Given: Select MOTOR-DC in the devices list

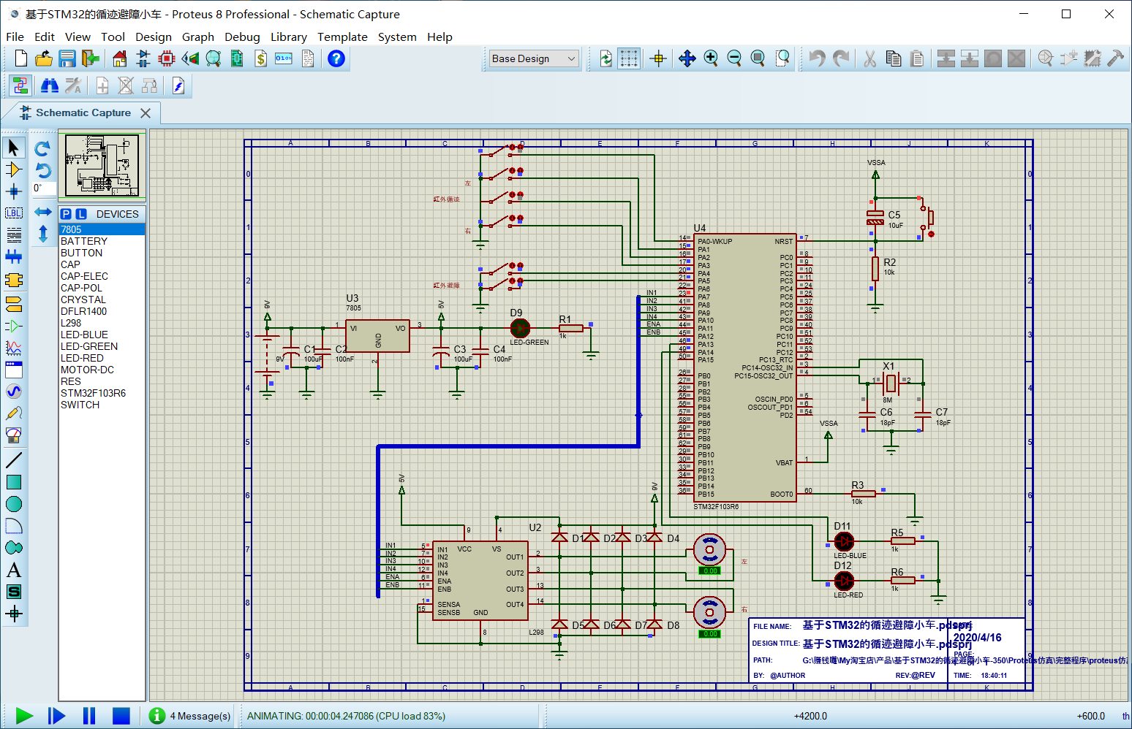Looking at the screenshot, I should 102,370.
